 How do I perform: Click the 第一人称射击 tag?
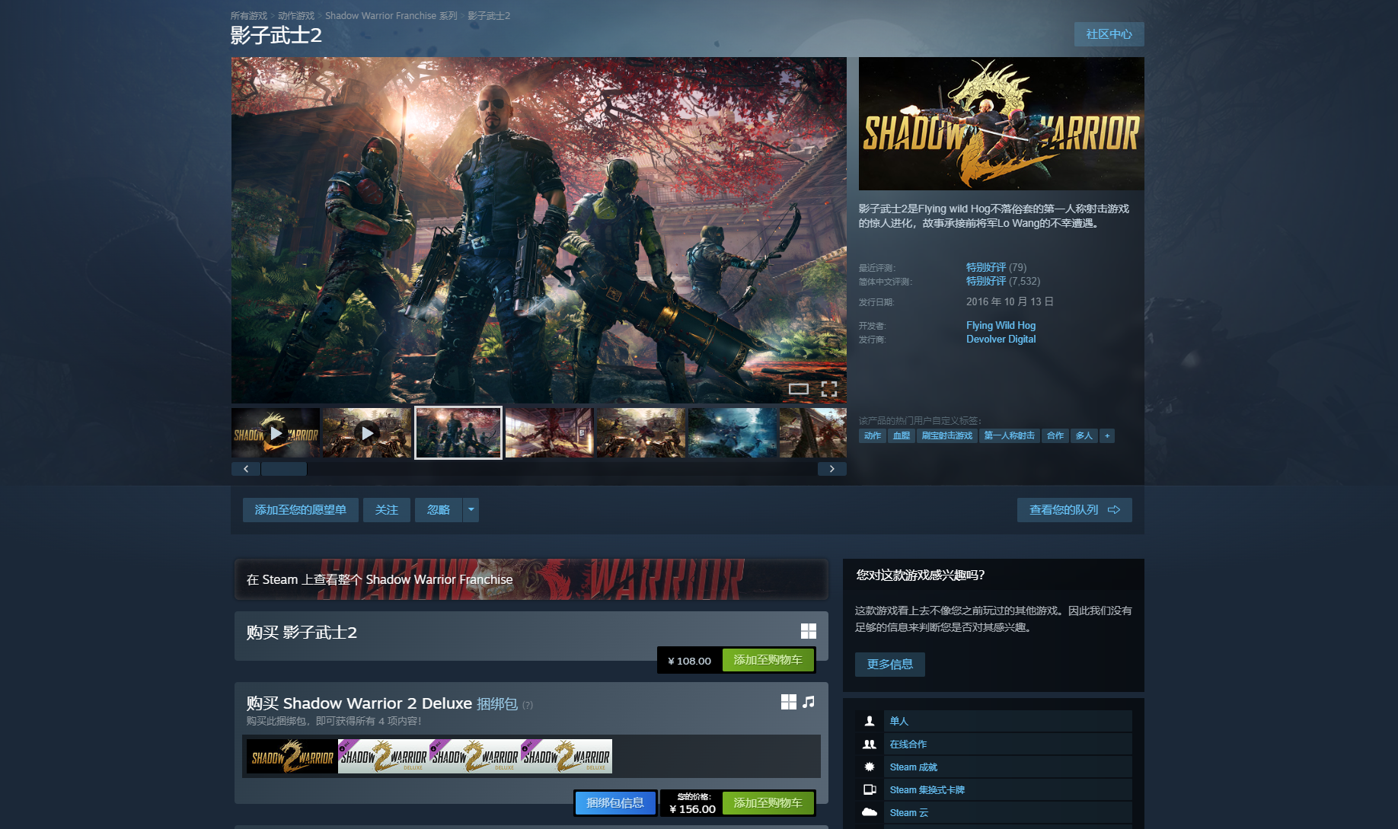click(x=1010, y=435)
